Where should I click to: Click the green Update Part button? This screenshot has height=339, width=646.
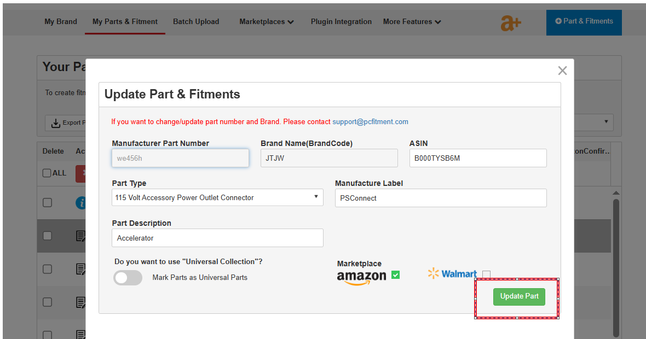tap(519, 296)
